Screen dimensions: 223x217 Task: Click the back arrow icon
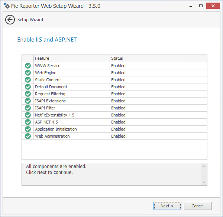pos(10,20)
